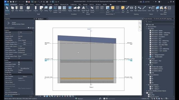This screenshot has width=179, height=100.
Task: Switch to the Structure ribbon tab
Action: point(21,4)
